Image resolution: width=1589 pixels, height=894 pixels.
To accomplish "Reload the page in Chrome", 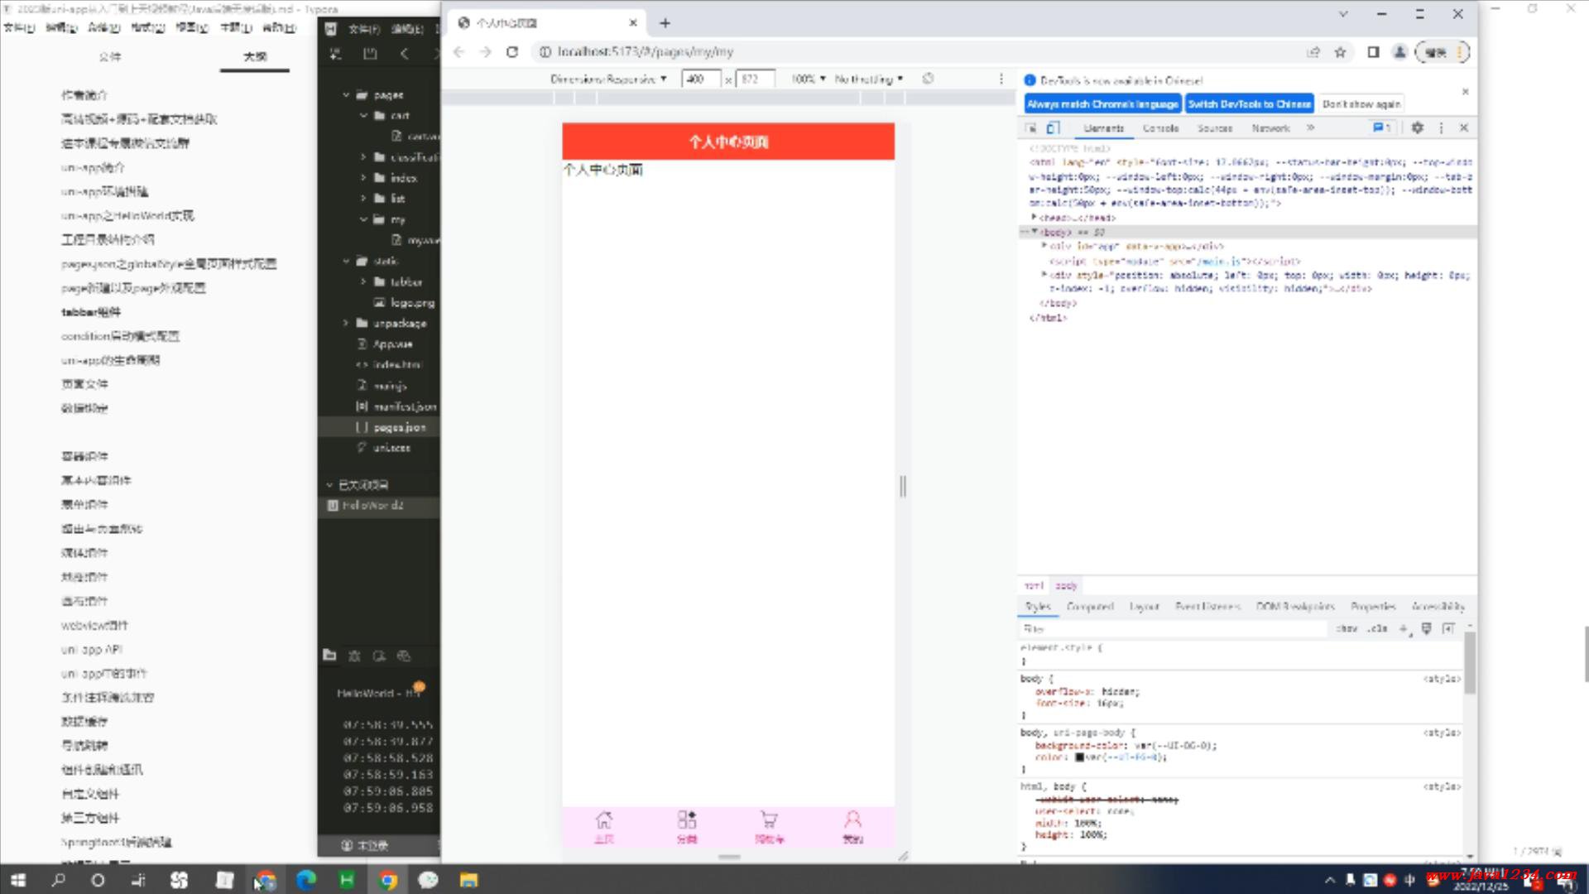I will click(512, 51).
